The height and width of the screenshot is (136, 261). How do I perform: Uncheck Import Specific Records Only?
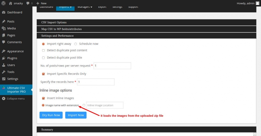point(43,74)
